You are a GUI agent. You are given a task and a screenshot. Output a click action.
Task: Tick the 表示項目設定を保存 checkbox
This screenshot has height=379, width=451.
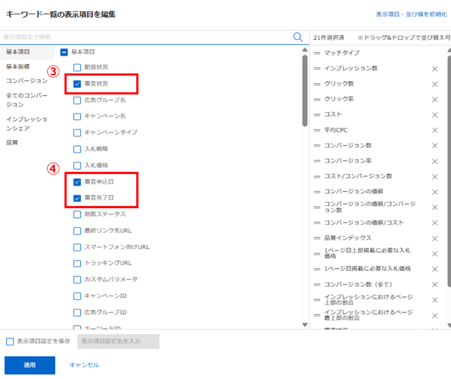10,341
